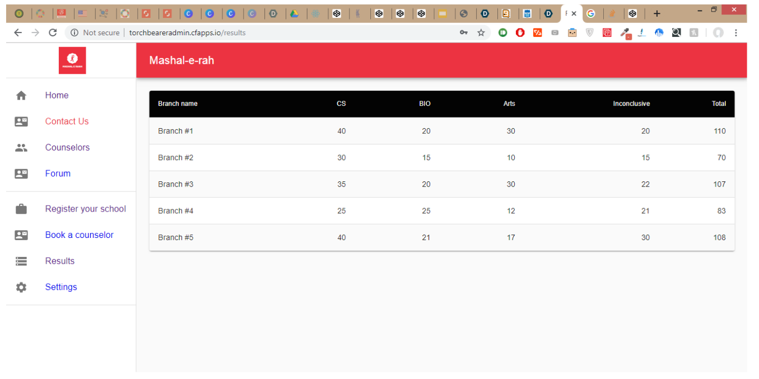The image size is (759, 379).
Task: Click the list icon beside Results
Action: [x=21, y=261]
